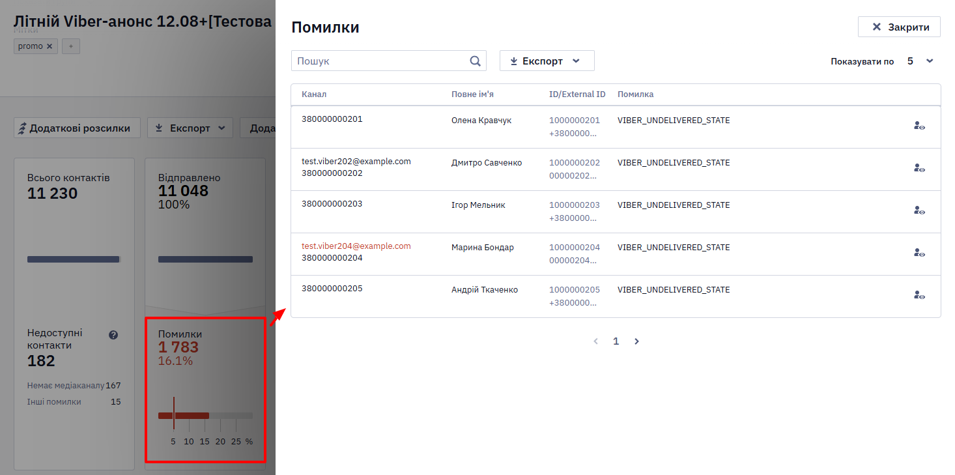955x475 pixels.
Task: Click the name Марина Бондар
Action: (x=483, y=248)
